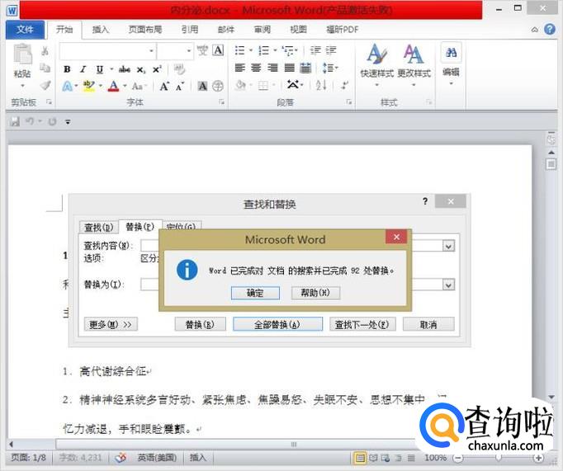The image size is (563, 471).
Task: Click the zoom slider in the status bar
Action: coord(500,458)
